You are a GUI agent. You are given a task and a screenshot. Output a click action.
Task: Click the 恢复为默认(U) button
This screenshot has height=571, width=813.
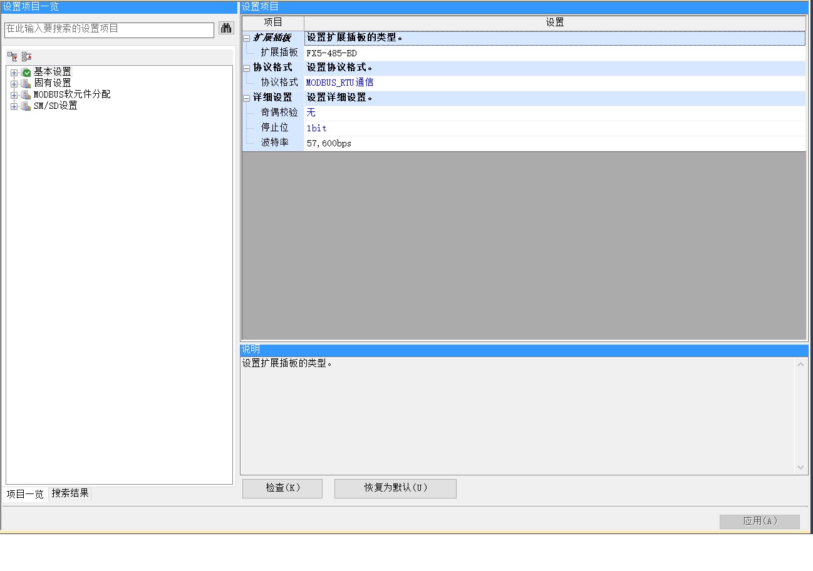395,488
